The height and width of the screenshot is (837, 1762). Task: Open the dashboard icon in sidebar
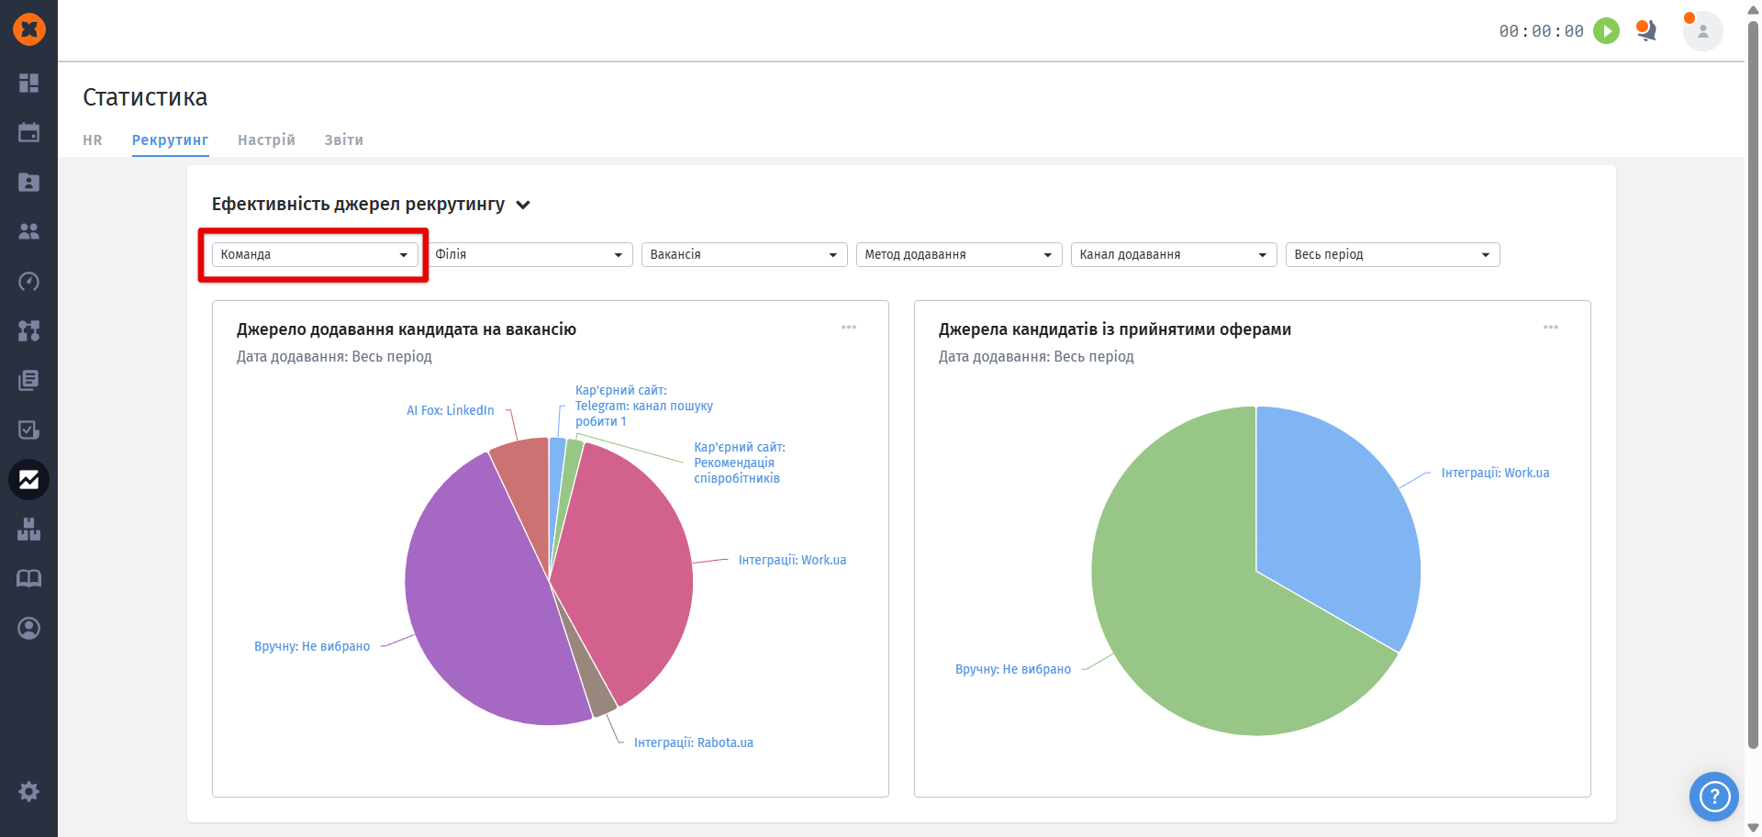[x=28, y=83]
